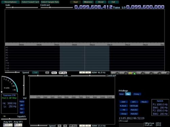Open ShowOptions menu

pos(11,2)
